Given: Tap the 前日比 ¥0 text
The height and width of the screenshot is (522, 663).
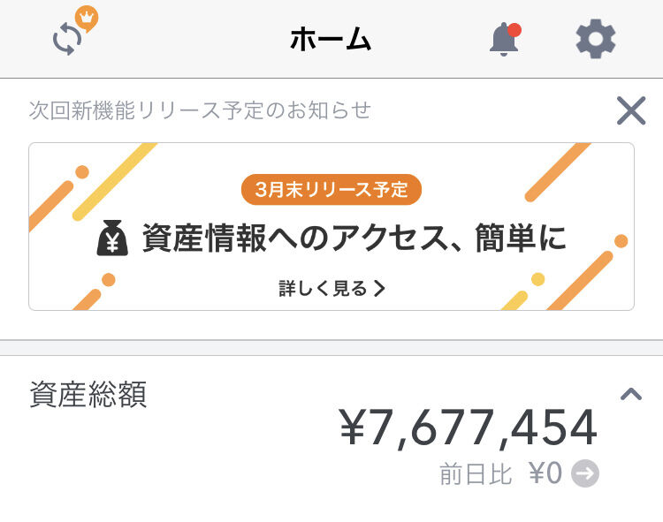Looking at the screenshot, I should 501,473.
